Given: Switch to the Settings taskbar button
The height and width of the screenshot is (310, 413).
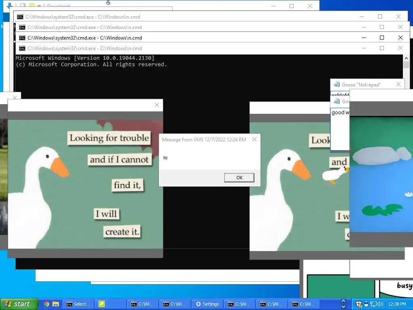Looking at the screenshot, I should [207, 304].
